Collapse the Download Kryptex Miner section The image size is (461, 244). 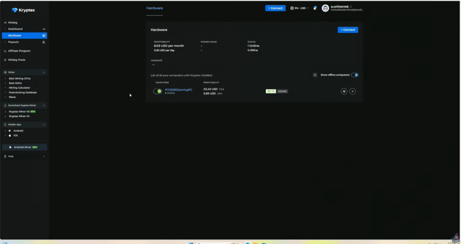click(x=44, y=105)
